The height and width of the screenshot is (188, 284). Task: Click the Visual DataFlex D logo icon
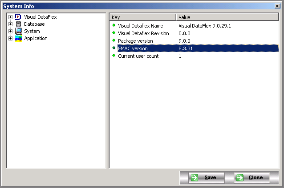18,17
